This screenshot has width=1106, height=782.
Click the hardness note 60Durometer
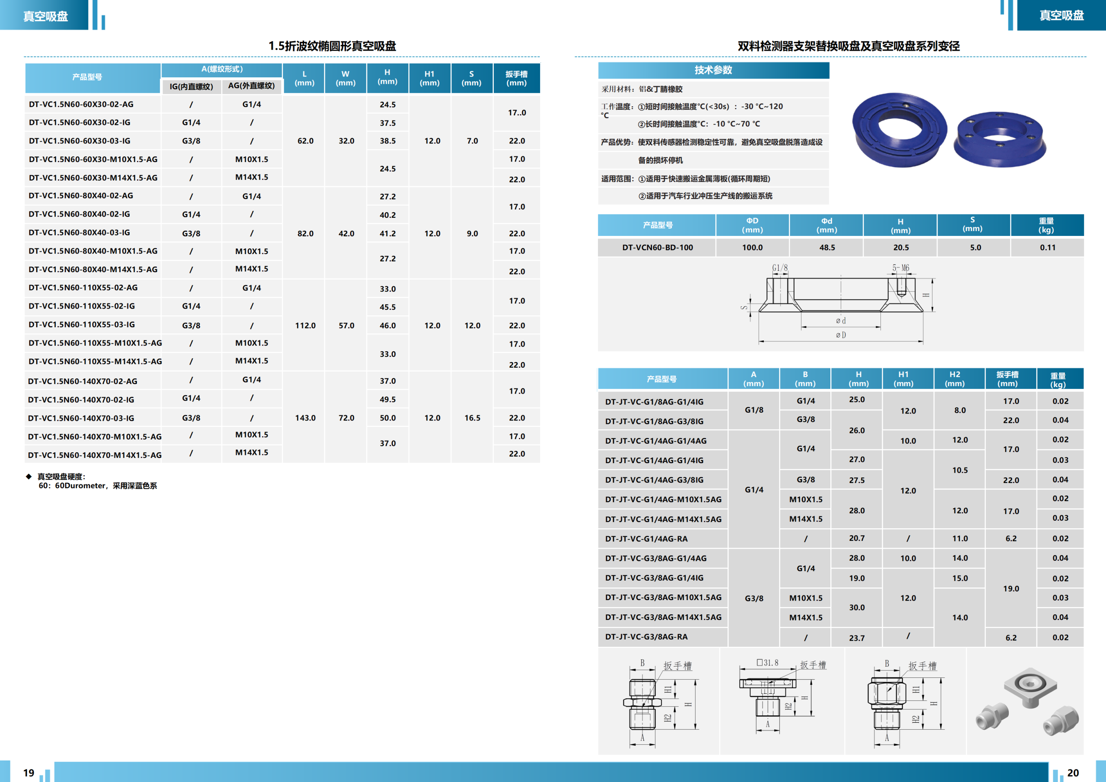coord(98,486)
